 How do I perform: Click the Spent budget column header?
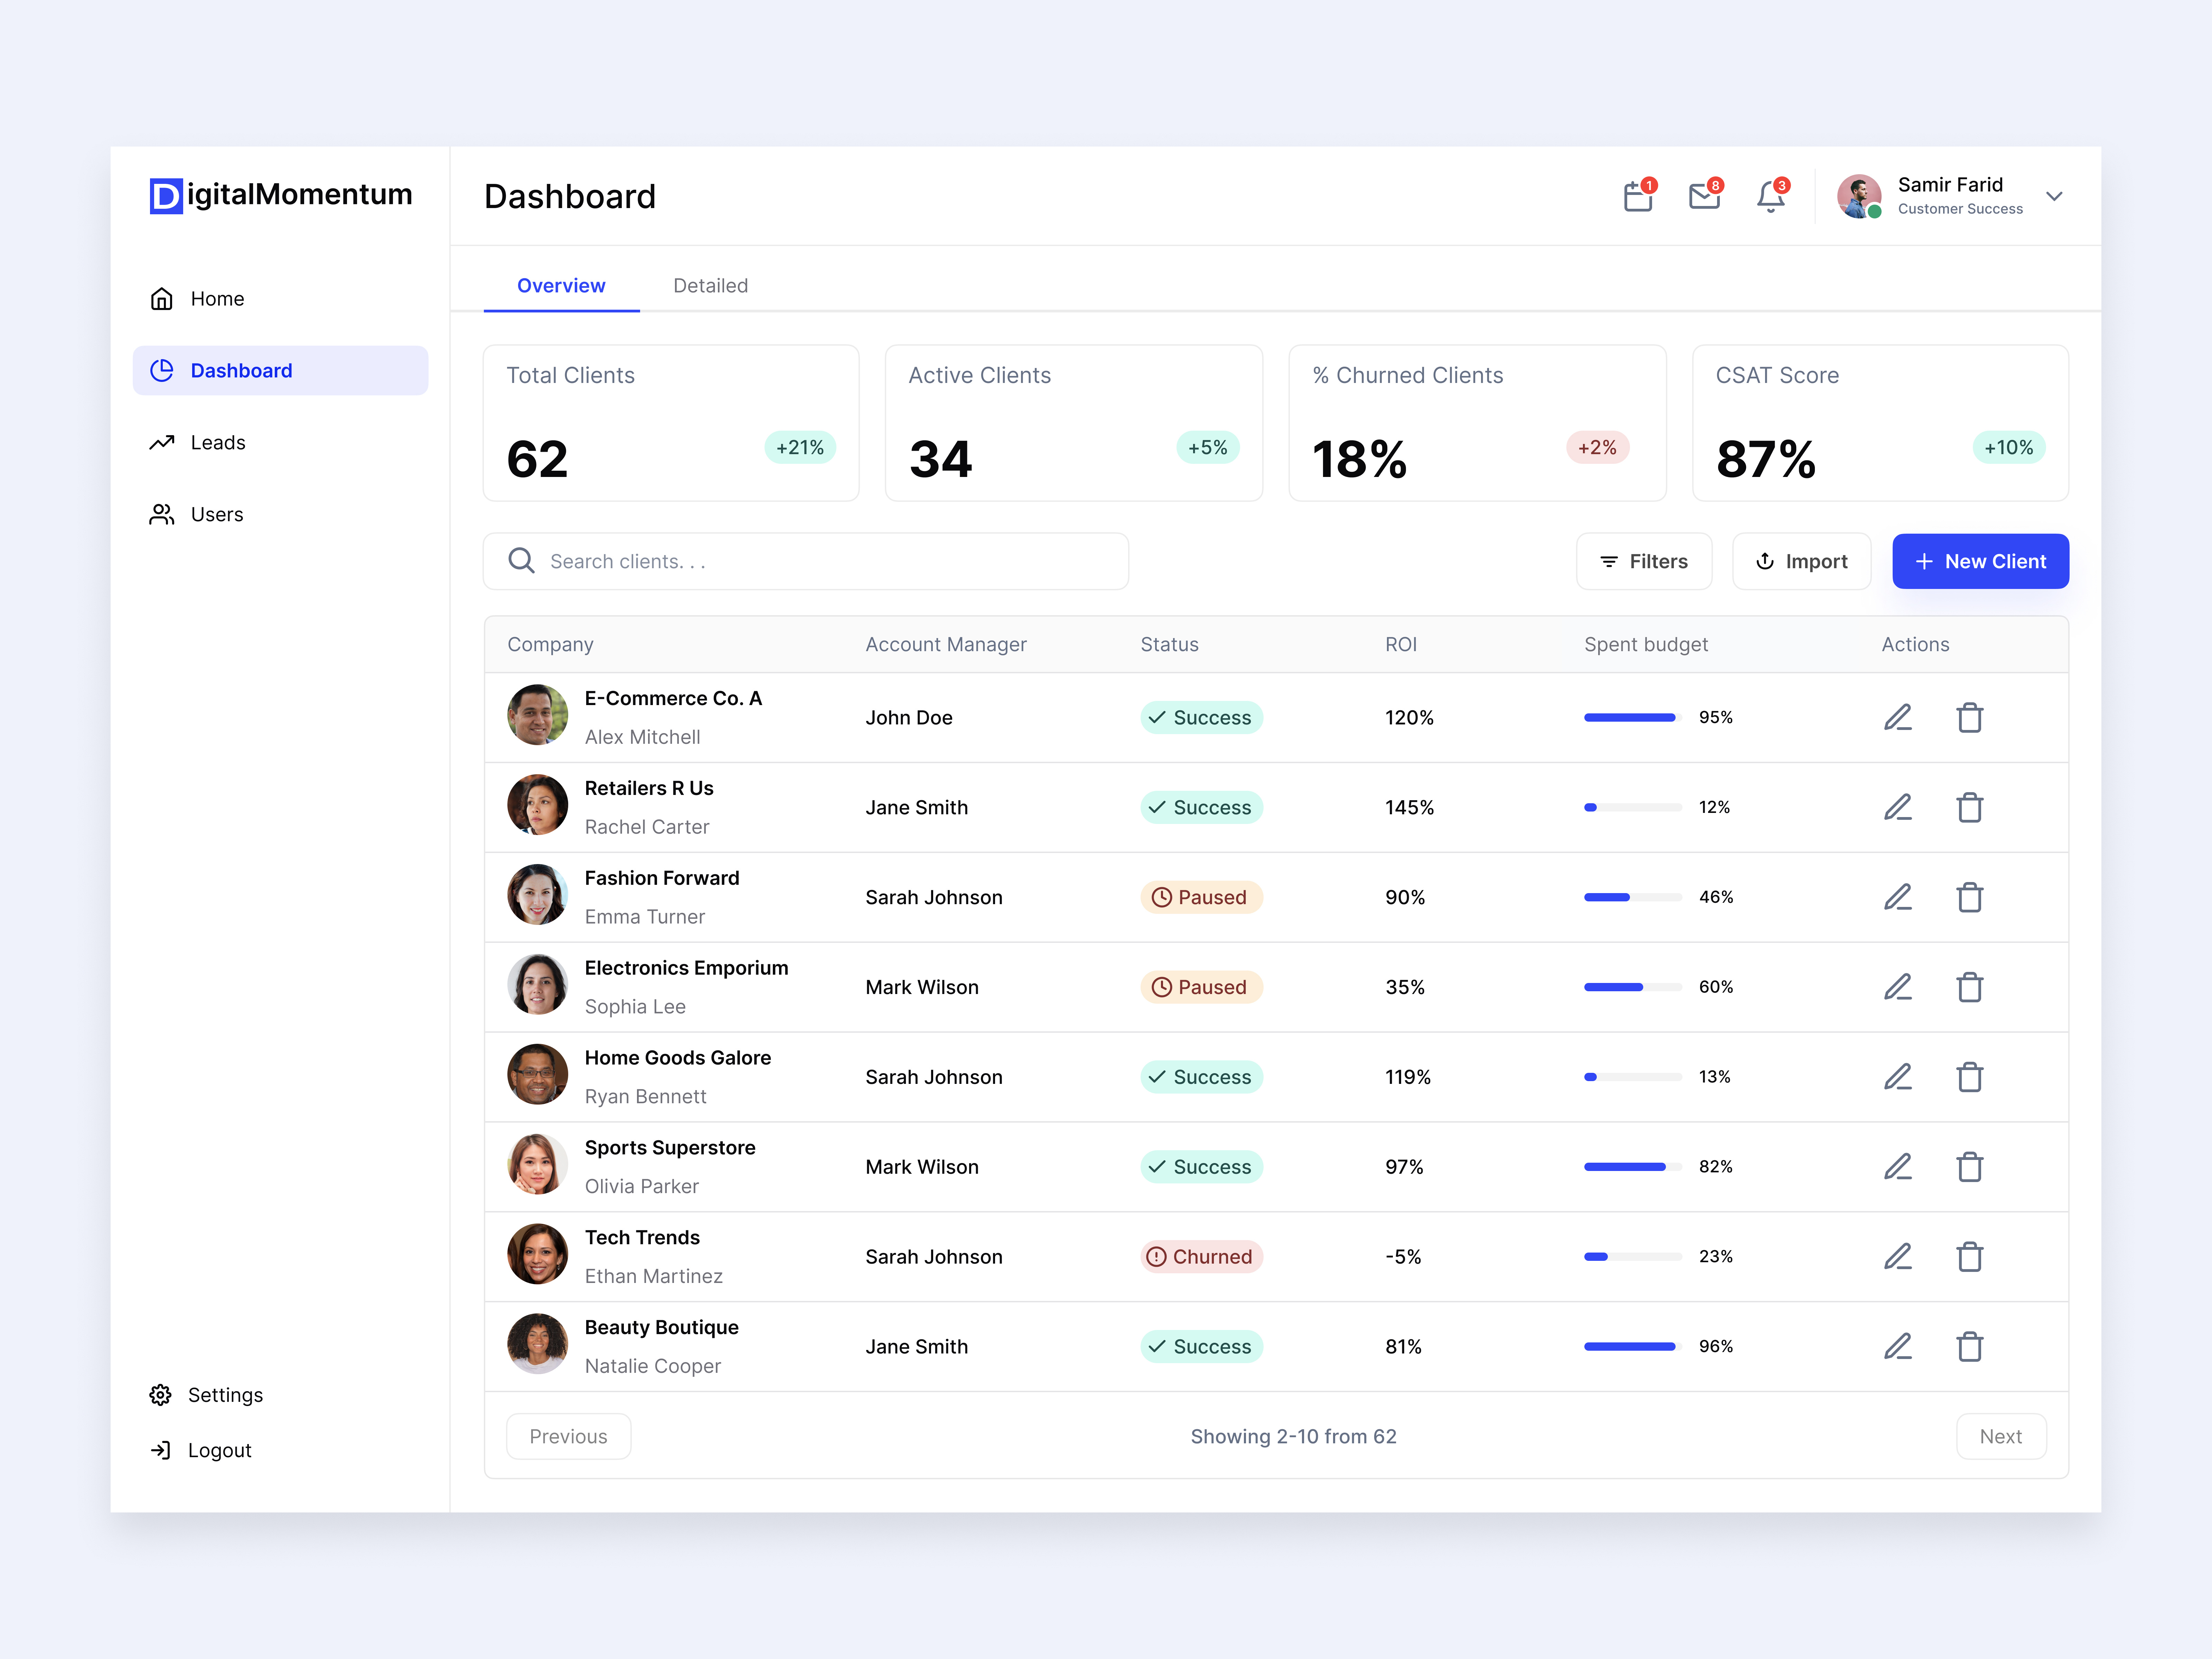(1646, 645)
